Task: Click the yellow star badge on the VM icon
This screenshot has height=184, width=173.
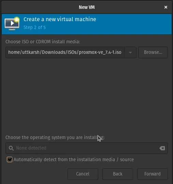Action: tap(17, 19)
